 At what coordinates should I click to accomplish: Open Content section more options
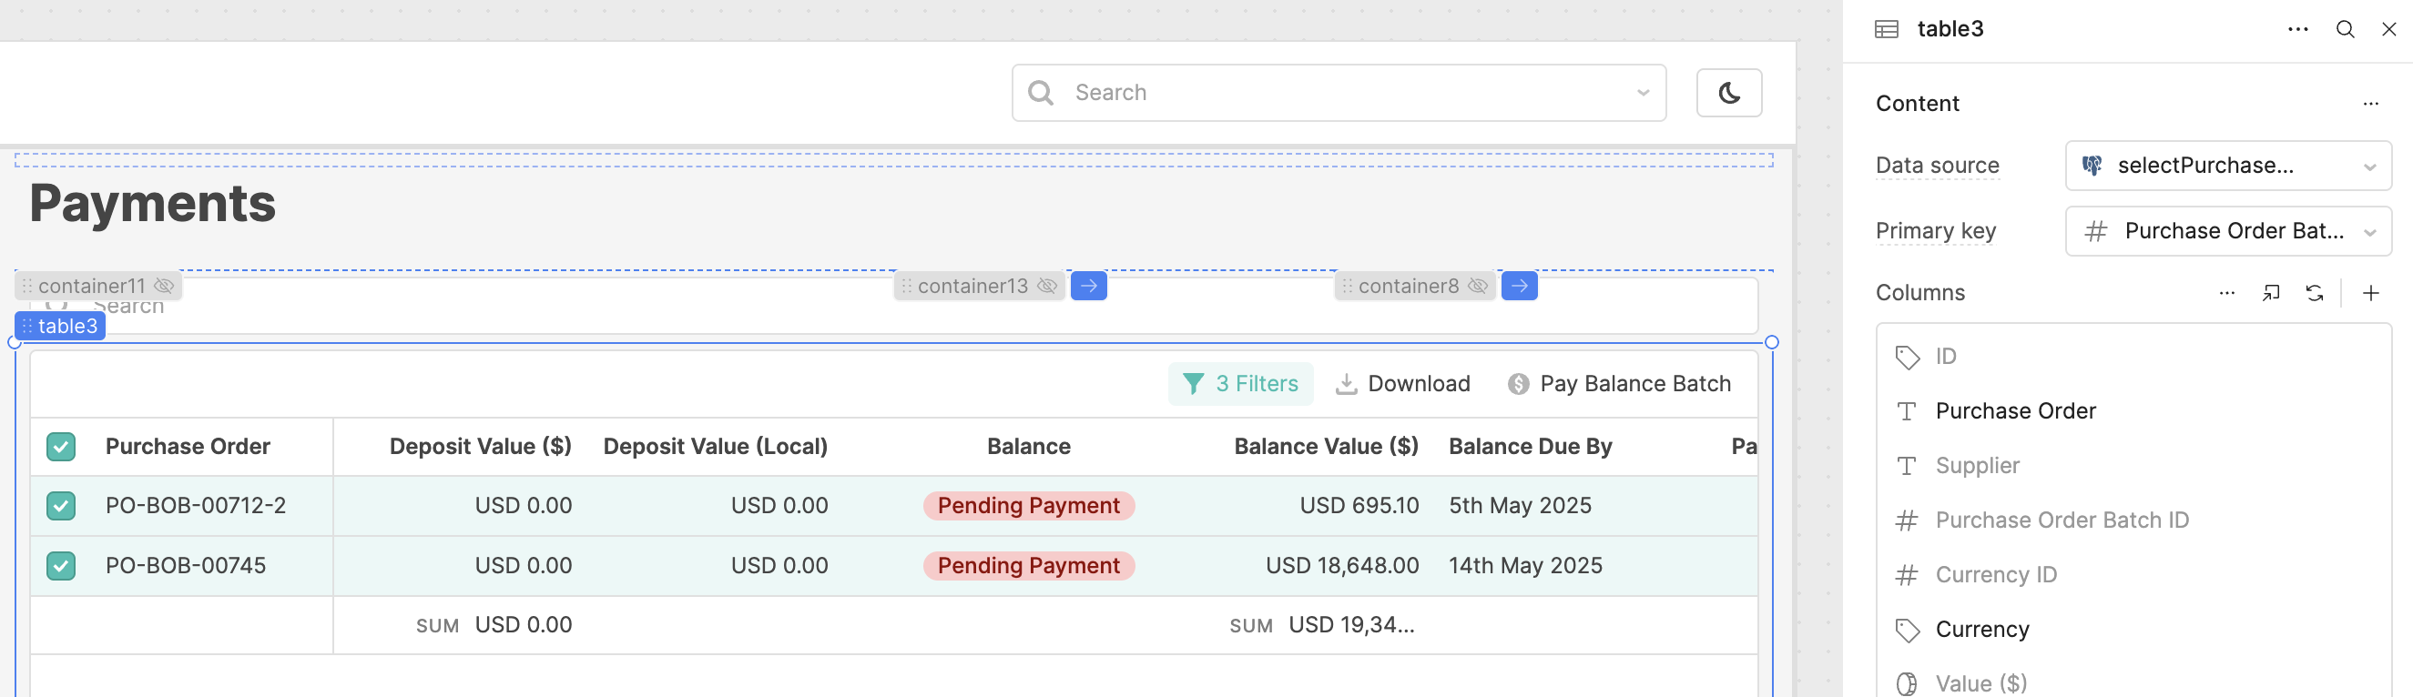[x=2370, y=104]
